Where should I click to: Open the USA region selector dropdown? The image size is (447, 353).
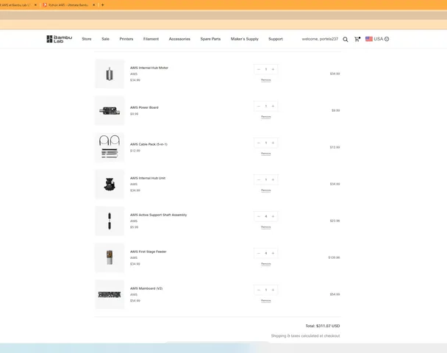[377, 39]
